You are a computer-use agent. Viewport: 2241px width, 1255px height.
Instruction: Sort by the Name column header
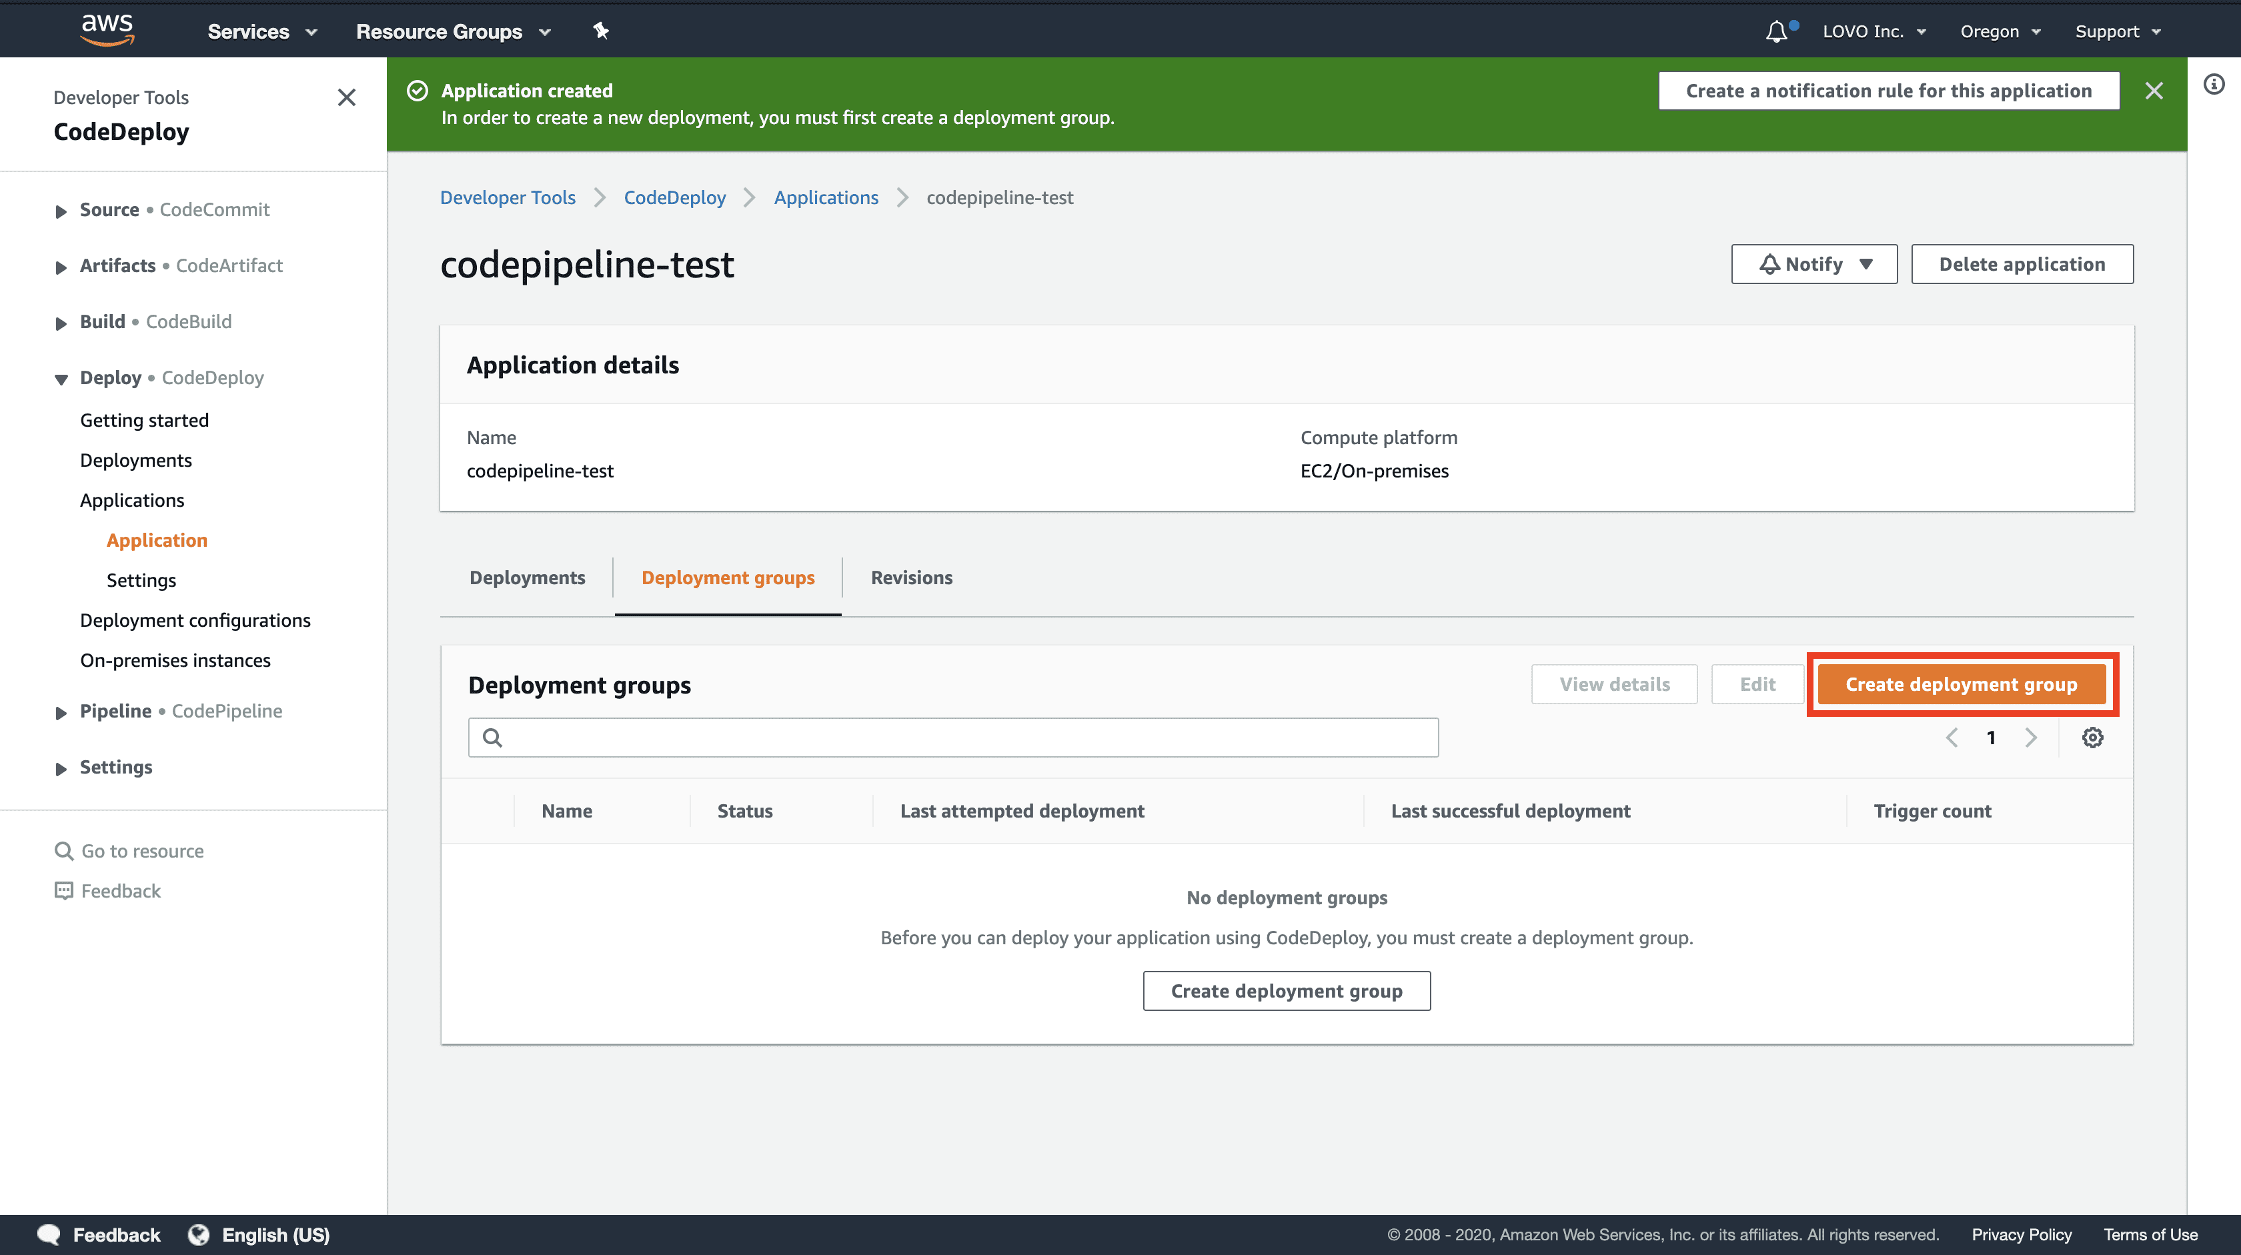tap(567, 811)
